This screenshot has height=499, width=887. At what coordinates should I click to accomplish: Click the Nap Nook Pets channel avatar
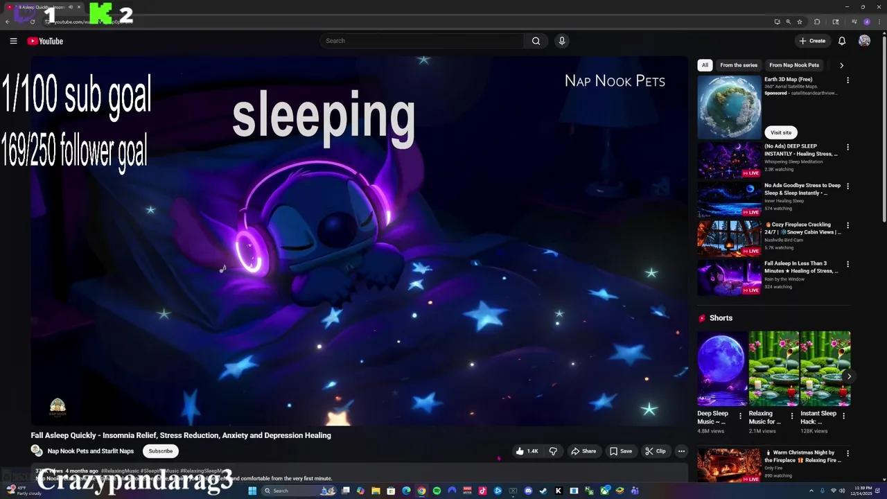(x=37, y=450)
